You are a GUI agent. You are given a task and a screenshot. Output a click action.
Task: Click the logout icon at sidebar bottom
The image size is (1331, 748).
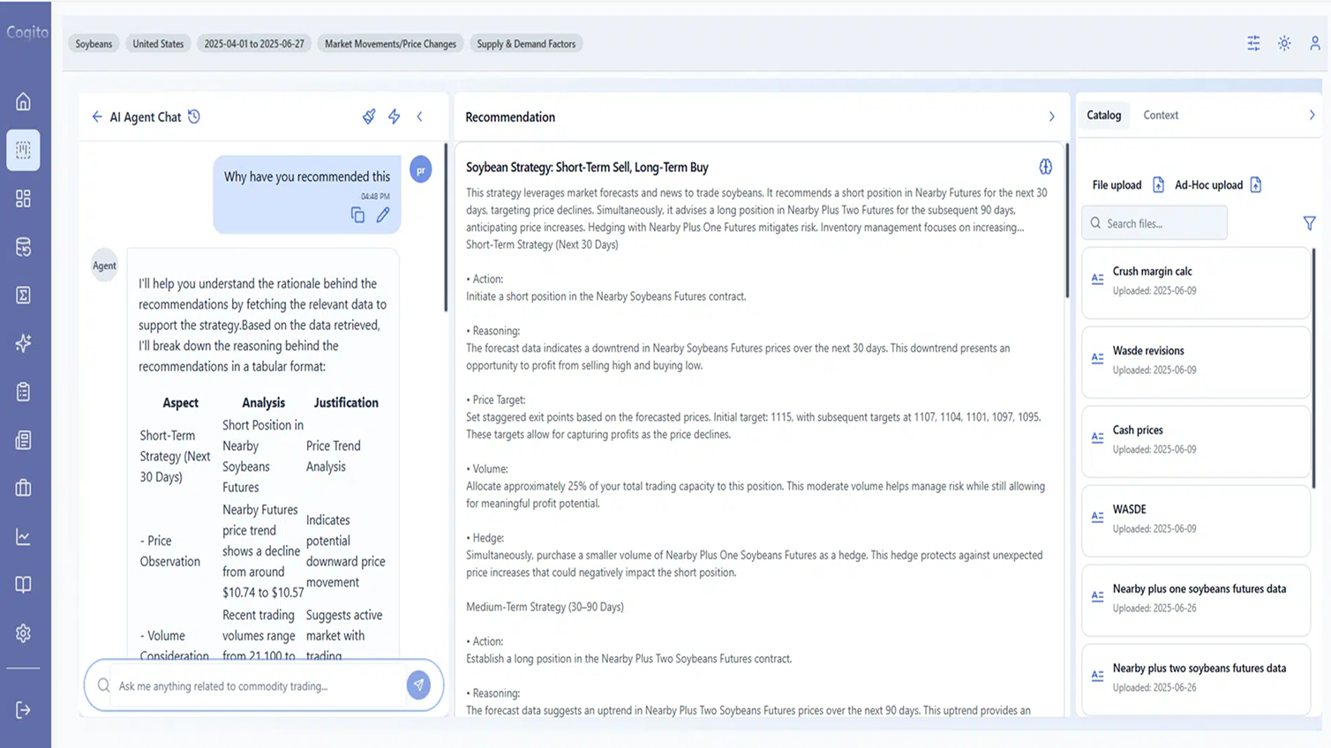click(24, 710)
